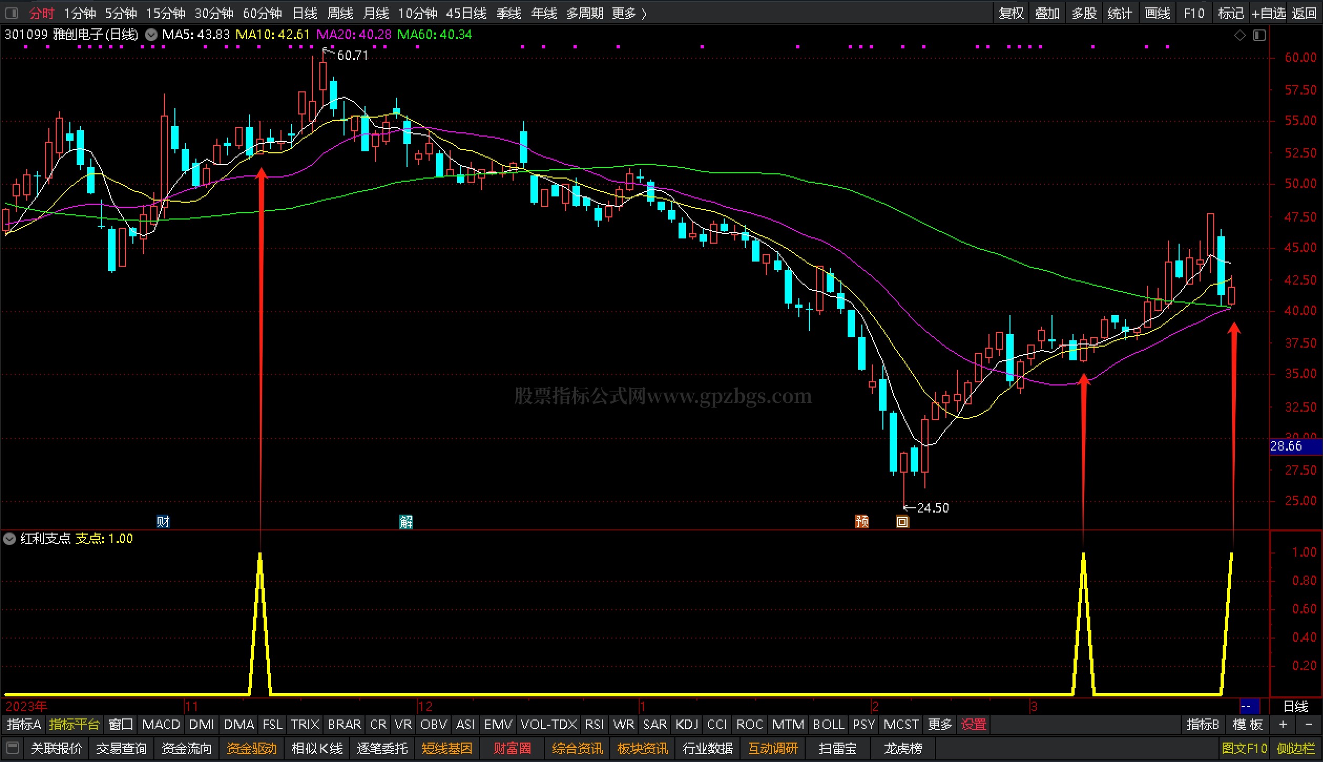Open the 多股 multi-stock view
The height and width of the screenshot is (762, 1323).
click(x=1084, y=13)
